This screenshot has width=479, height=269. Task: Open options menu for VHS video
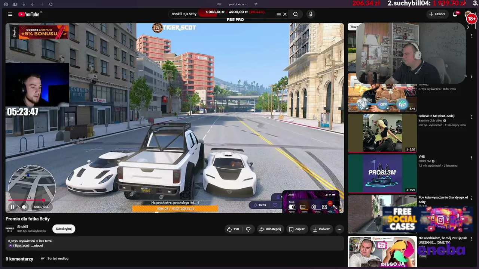[471, 158]
